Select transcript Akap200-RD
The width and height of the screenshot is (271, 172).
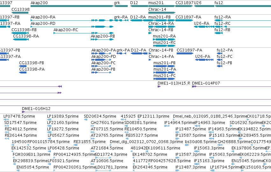(72, 27)
